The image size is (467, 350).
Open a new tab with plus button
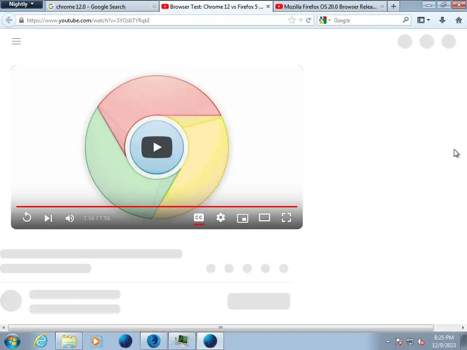[x=394, y=6]
